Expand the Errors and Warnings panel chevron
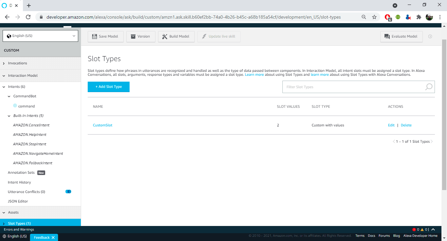The image size is (447, 241). [433, 230]
